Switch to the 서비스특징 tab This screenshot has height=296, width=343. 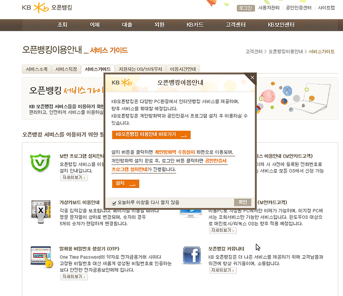(x=66, y=69)
